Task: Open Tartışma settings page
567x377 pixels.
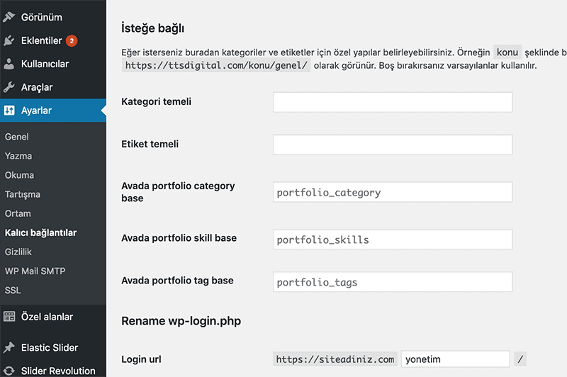Action: click(23, 194)
